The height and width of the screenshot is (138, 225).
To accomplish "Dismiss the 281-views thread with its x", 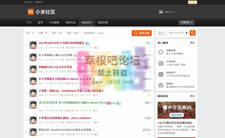I will click(x=152, y=103).
